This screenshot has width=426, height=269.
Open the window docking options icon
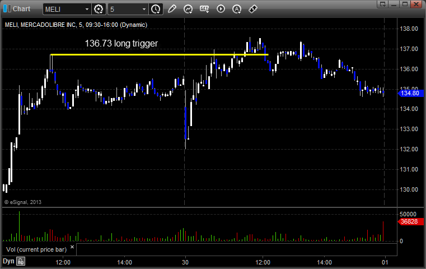(382, 4)
